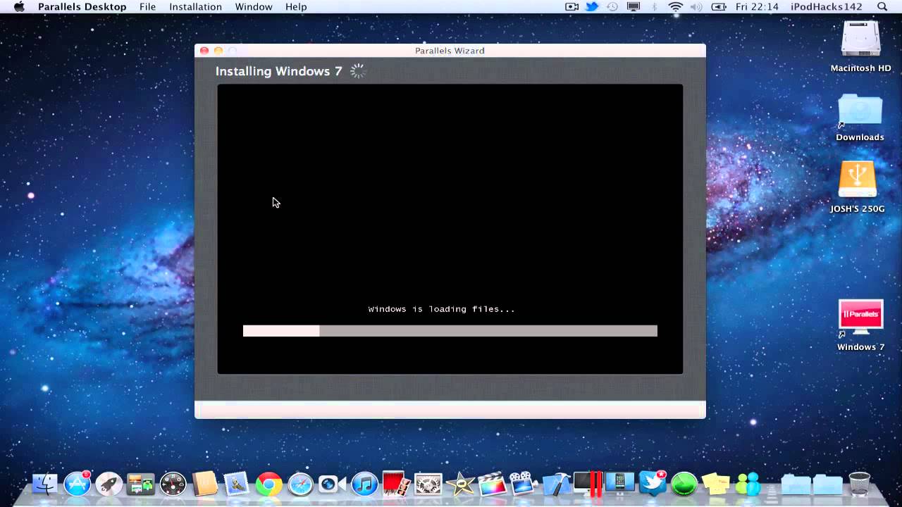The height and width of the screenshot is (507, 902).
Task: Open the Time Machine menu bar icon
Action: 612,7
